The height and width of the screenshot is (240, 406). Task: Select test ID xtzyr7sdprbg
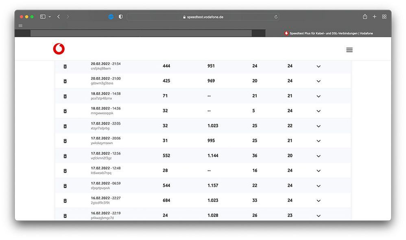tap(100, 128)
